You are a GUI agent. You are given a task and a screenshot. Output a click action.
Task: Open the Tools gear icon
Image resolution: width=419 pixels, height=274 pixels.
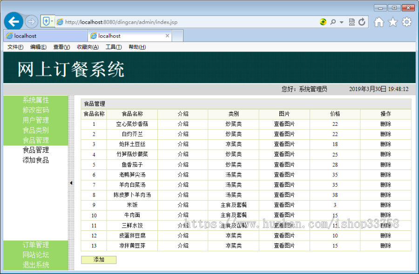[x=406, y=21]
